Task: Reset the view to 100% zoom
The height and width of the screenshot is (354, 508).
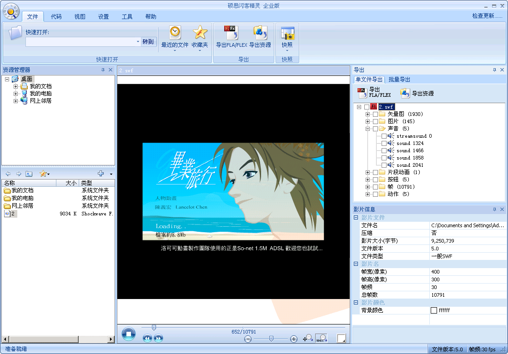Action: [321, 338]
